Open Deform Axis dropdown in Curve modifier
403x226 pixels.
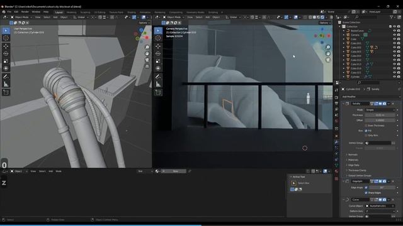tap(380, 211)
